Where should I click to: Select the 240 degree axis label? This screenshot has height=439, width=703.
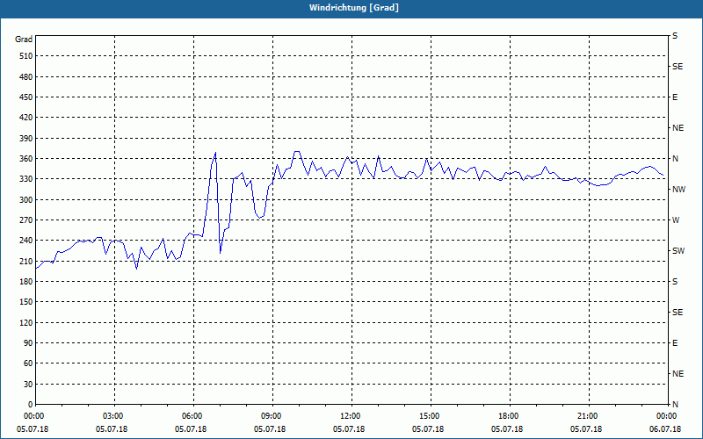point(26,241)
